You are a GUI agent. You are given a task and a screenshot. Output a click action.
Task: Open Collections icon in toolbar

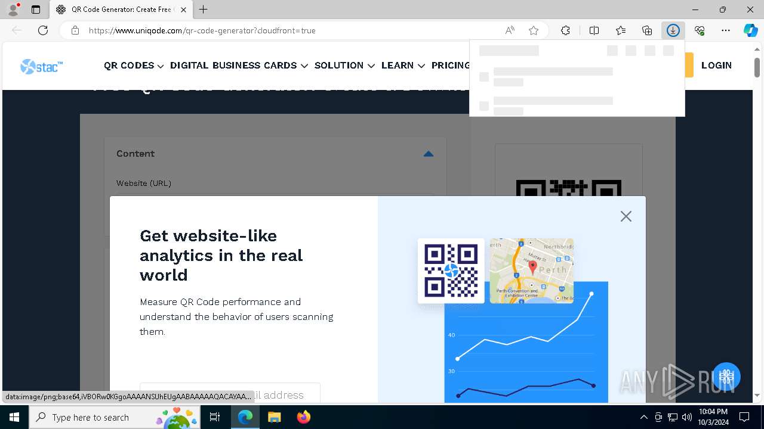(647, 30)
